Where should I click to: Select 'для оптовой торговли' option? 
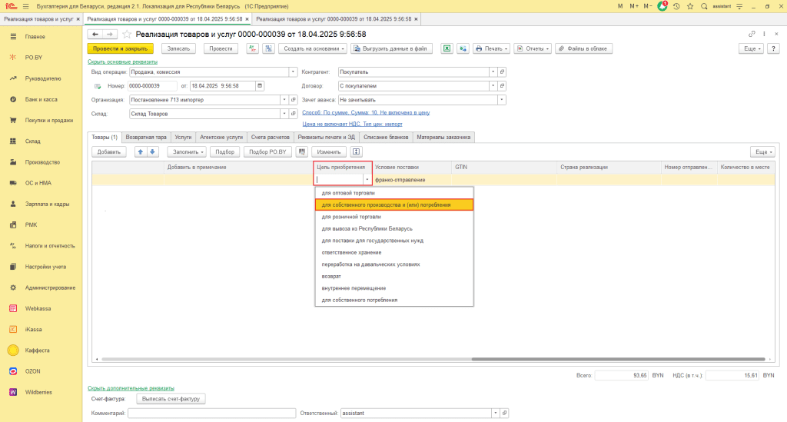point(394,193)
